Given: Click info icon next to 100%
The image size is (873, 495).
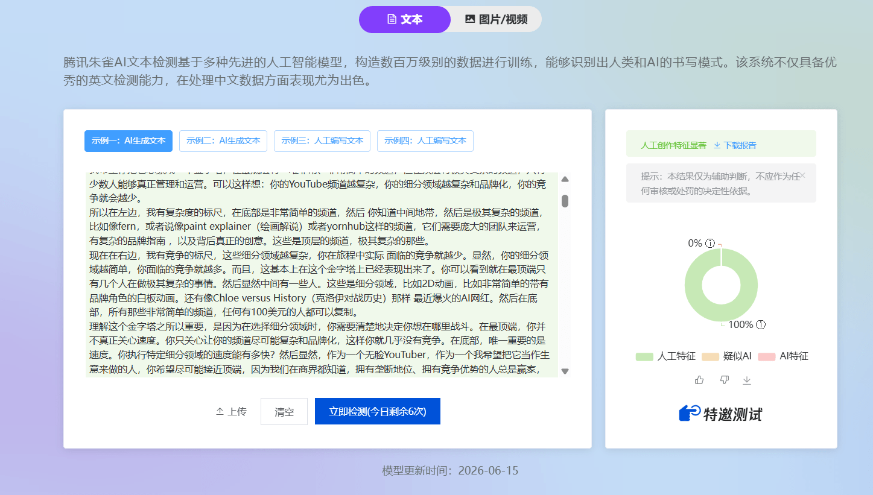Looking at the screenshot, I should point(761,324).
